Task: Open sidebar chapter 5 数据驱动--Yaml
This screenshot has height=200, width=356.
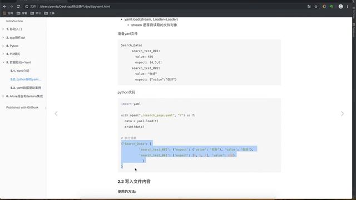Action: click(x=18, y=62)
